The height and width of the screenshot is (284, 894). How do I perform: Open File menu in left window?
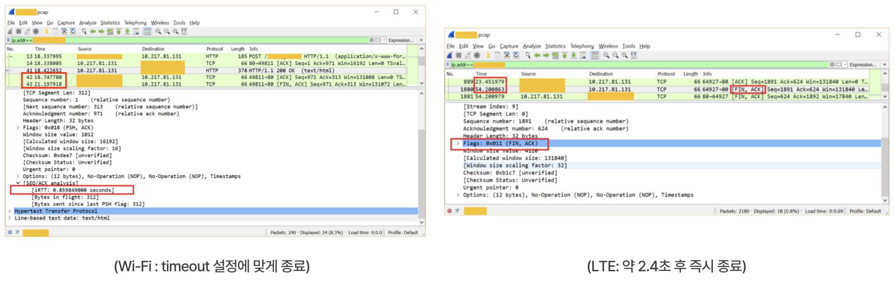pyautogui.click(x=11, y=23)
